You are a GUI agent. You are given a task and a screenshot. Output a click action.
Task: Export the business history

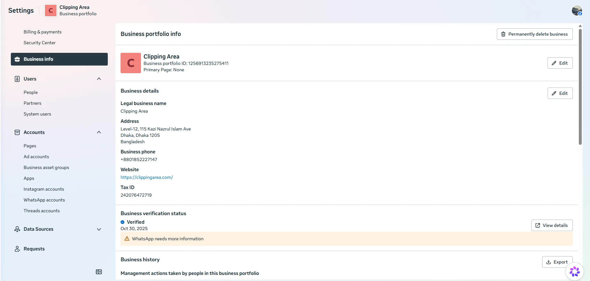[x=557, y=262]
